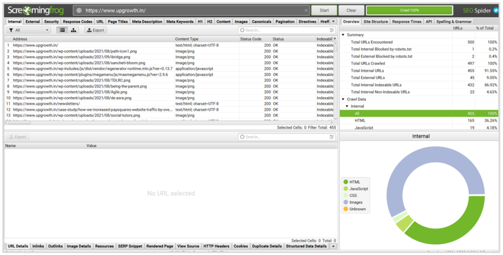503x255 pixels.
Task: Click Total External URLs row
Action: click(x=419, y=78)
